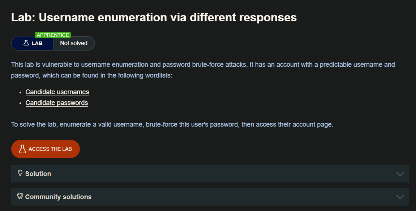416x211 pixels.
Task: Click the 'To solve the lab' instruction text
Action: pos(172,124)
